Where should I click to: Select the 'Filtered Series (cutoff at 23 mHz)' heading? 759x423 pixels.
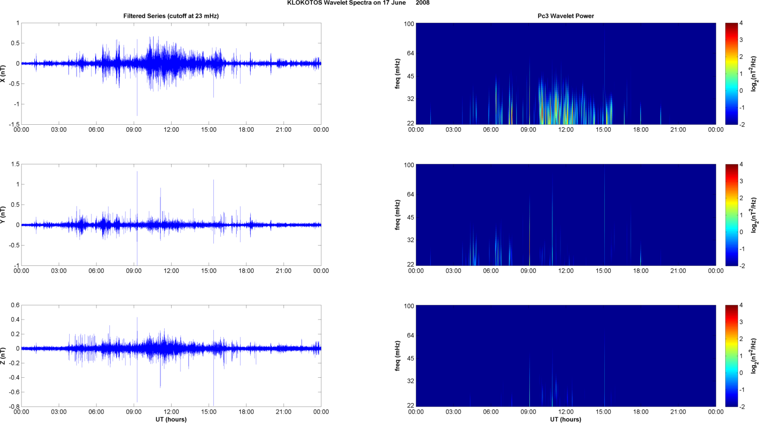click(171, 16)
